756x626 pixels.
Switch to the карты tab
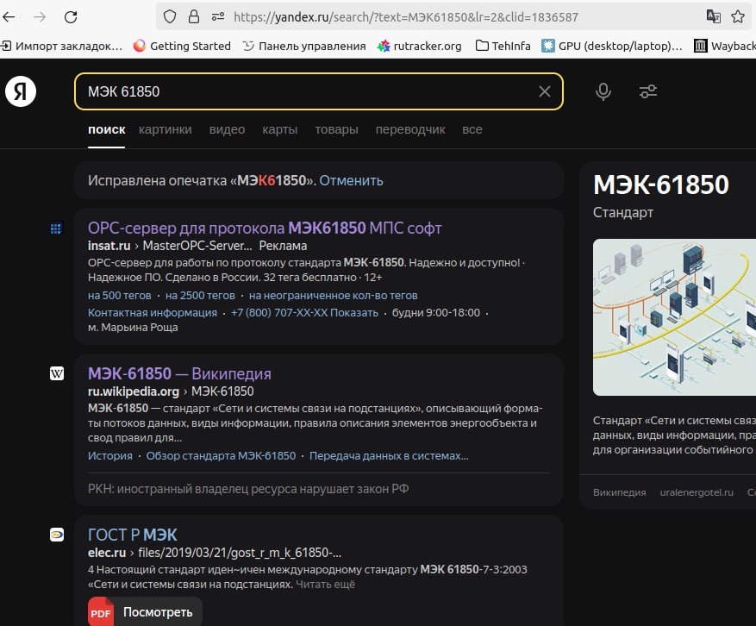[x=280, y=129]
